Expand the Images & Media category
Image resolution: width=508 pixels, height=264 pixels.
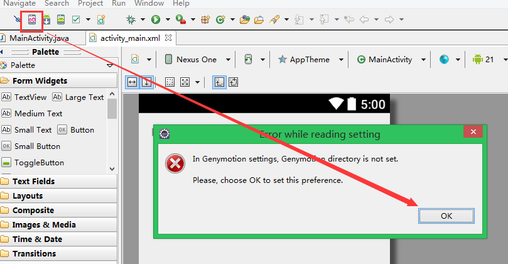[x=58, y=225]
